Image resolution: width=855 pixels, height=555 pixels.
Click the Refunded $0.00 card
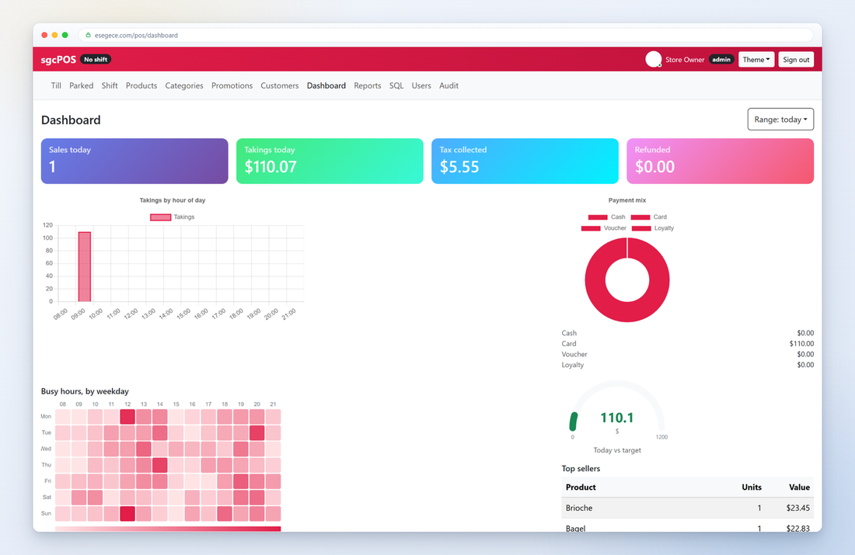click(721, 161)
